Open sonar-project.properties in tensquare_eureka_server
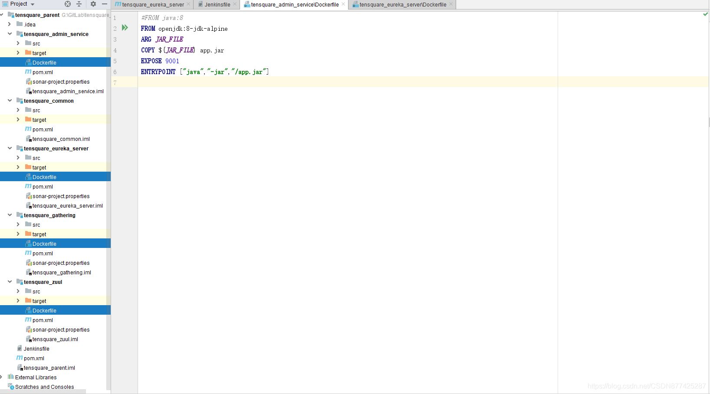Image resolution: width=710 pixels, height=394 pixels. pos(61,196)
